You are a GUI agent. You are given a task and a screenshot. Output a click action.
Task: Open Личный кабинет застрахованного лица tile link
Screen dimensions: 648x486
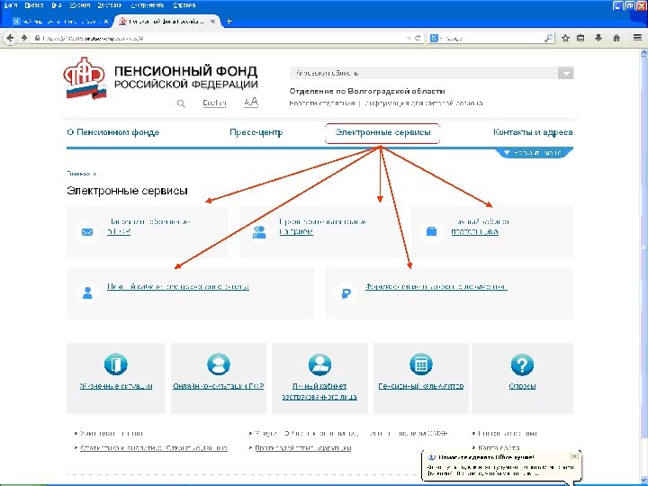319,391
